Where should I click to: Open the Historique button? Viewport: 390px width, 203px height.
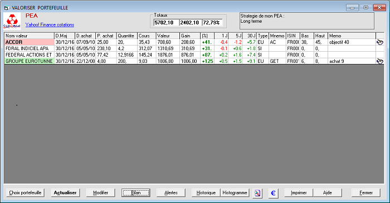pyautogui.click(x=206, y=192)
